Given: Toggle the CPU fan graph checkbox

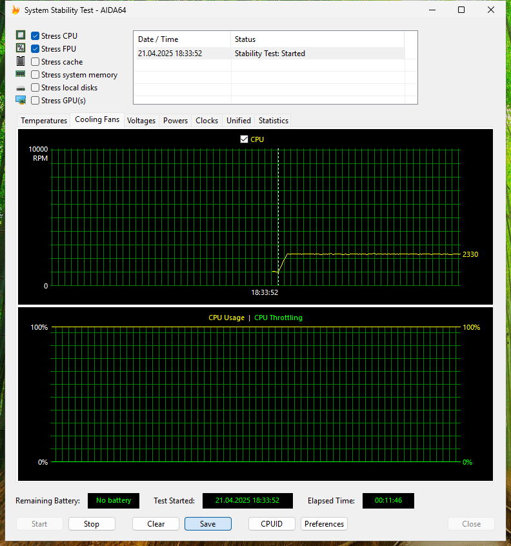Looking at the screenshot, I should coord(244,139).
